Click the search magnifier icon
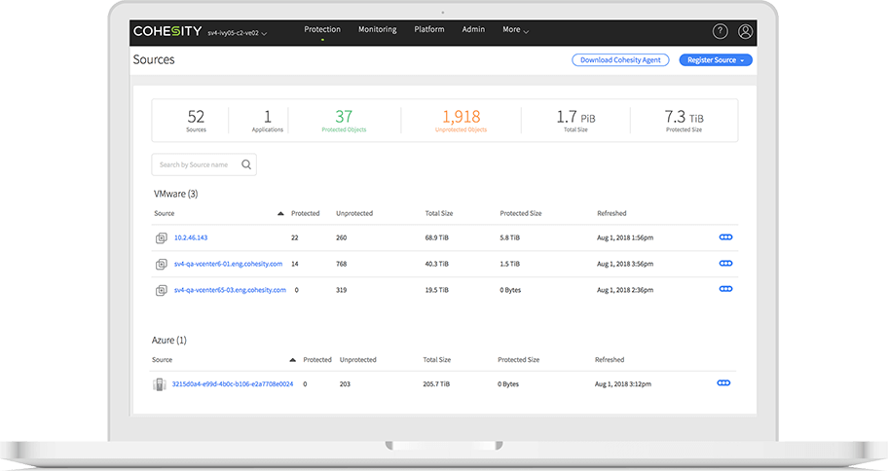The height and width of the screenshot is (471, 888). [246, 164]
